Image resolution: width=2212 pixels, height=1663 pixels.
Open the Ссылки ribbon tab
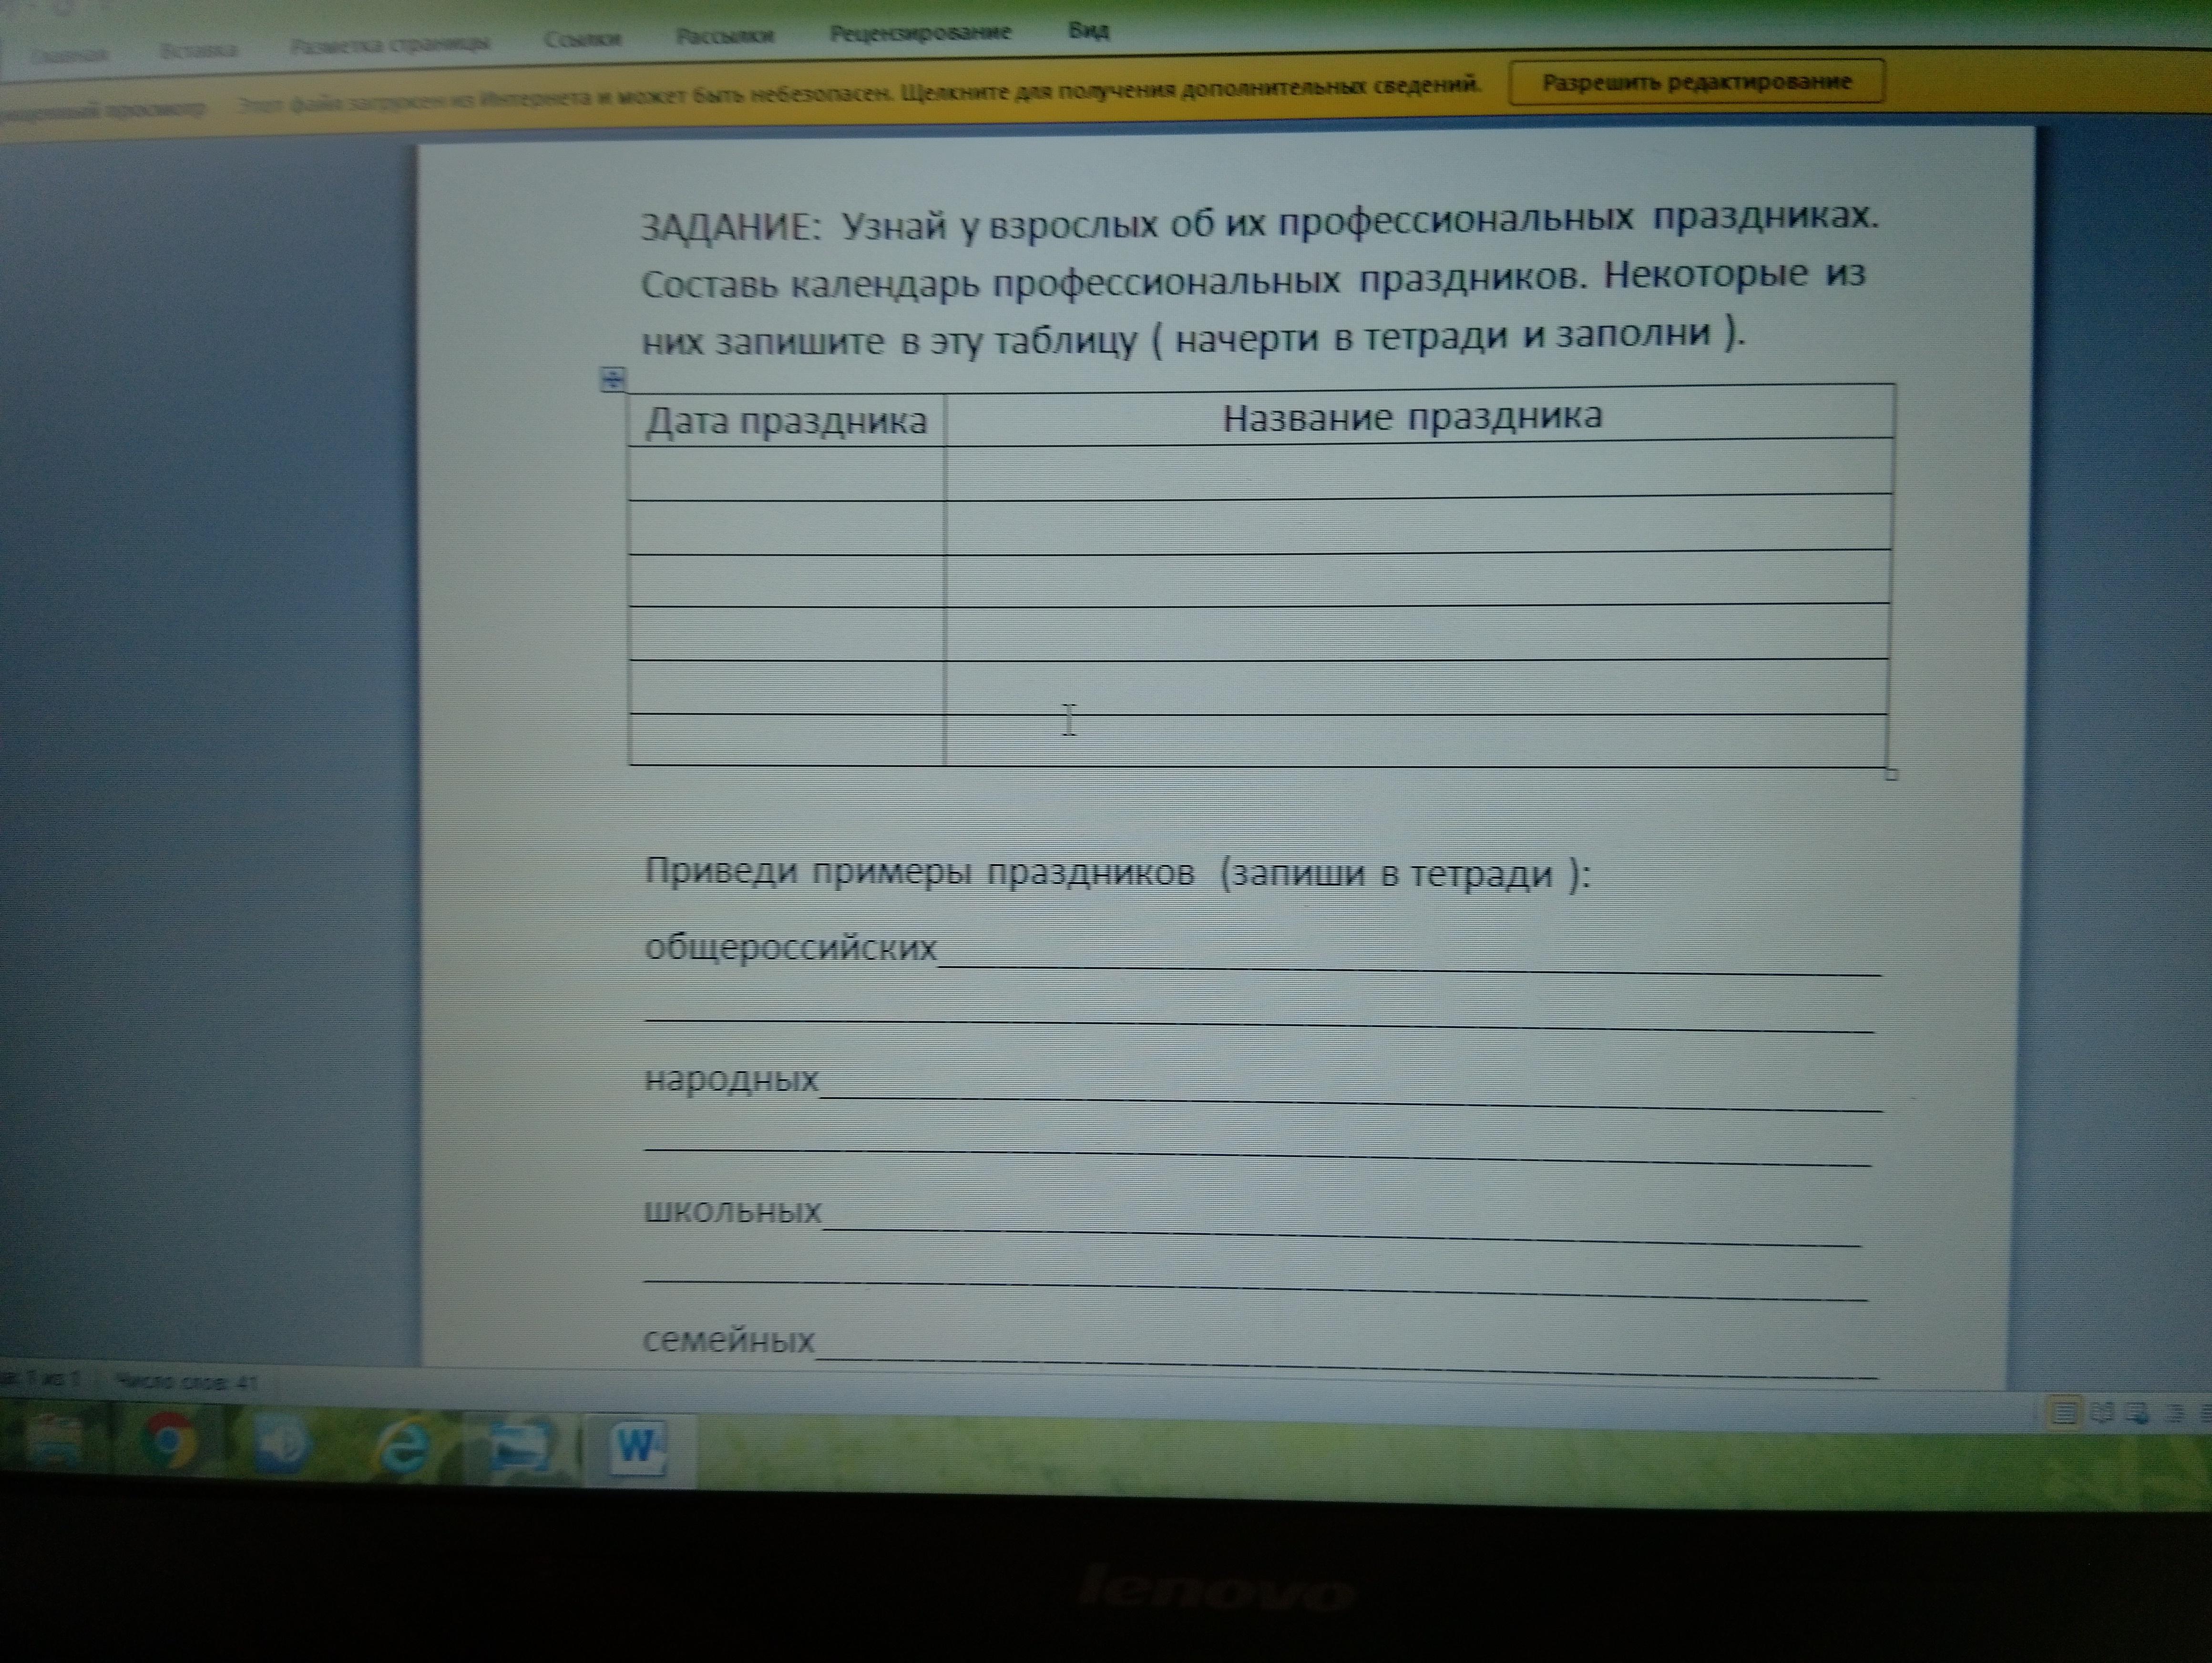click(582, 40)
